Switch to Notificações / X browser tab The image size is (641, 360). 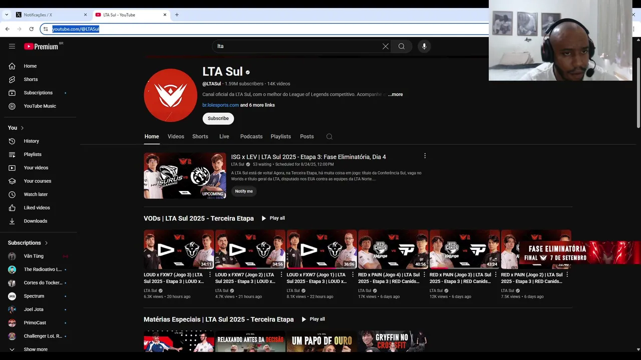(50, 15)
